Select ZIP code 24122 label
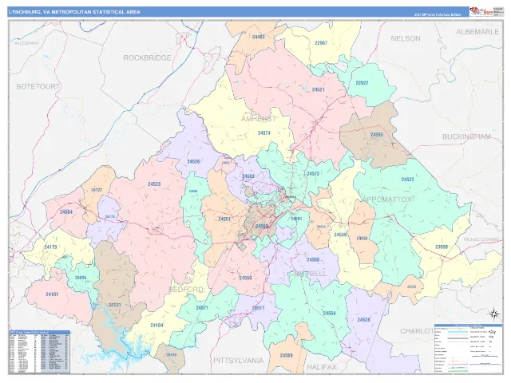Screen dimensions: 511x383 [97, 190]
